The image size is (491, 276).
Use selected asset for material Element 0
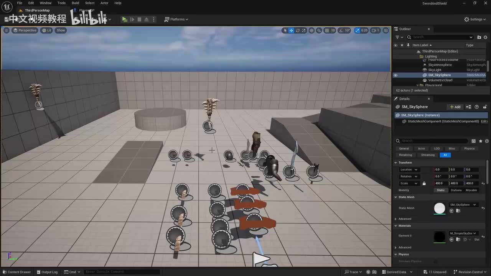451,240
